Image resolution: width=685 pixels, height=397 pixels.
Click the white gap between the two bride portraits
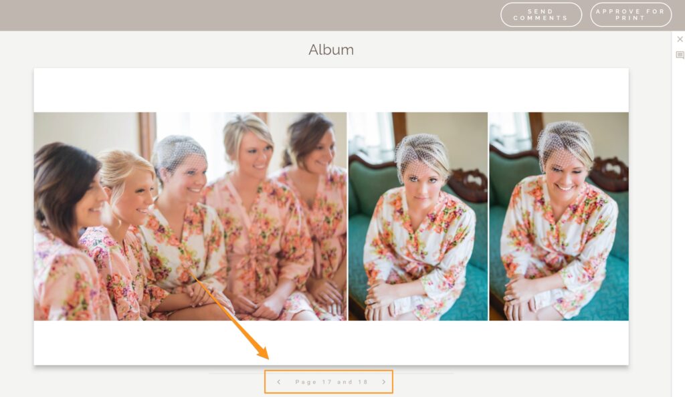pos(488,217)
